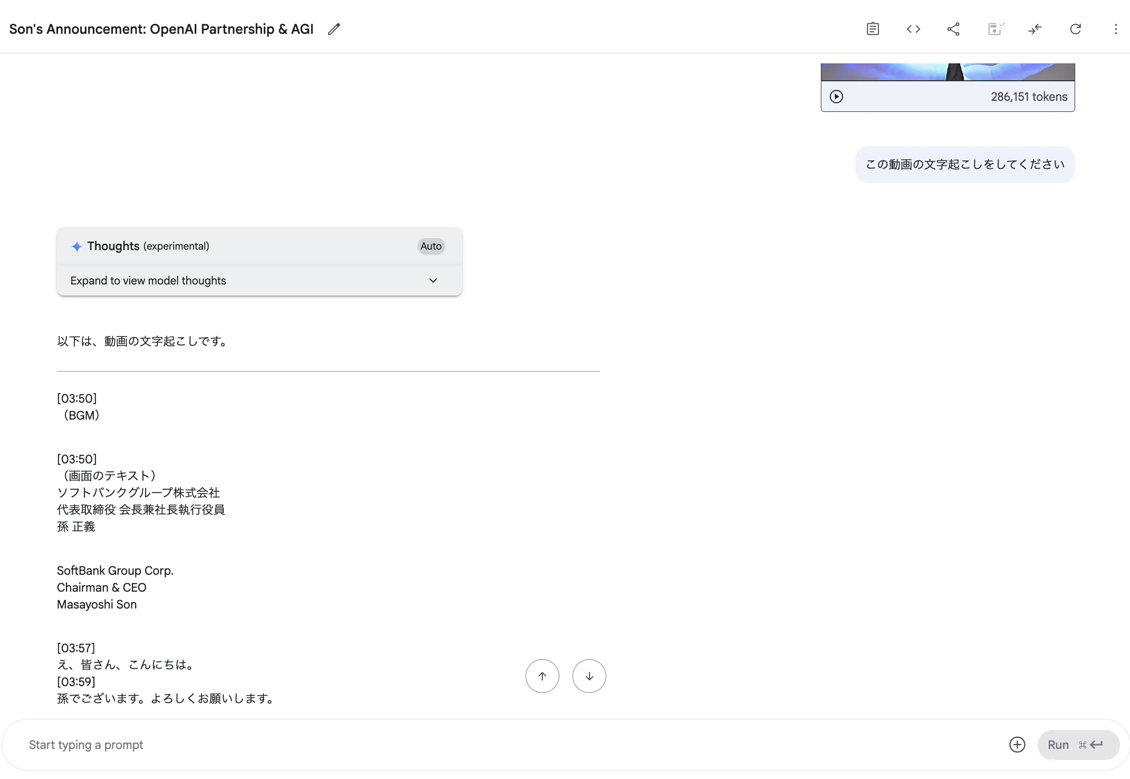Collapse the Thoughts section chevron

coord(433,280)
